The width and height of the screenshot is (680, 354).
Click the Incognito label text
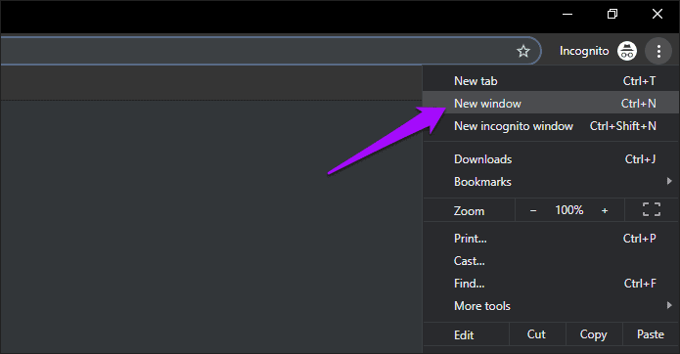[x=584, y=51]
